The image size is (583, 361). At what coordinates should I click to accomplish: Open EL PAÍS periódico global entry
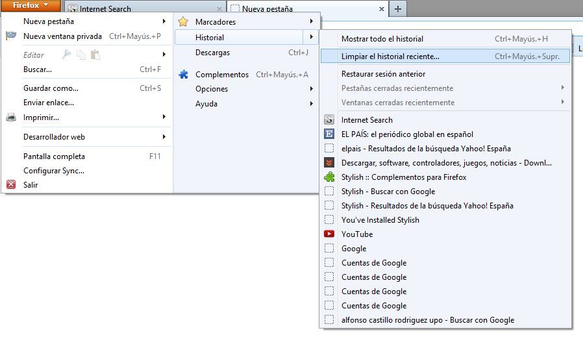(445, 134)
